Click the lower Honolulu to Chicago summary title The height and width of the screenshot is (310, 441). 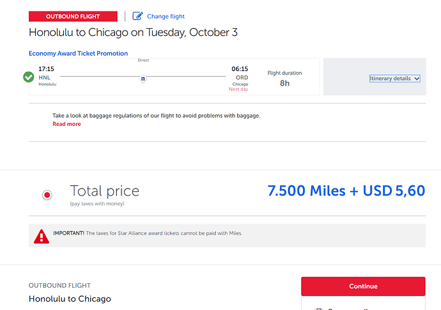click(70, 298)
